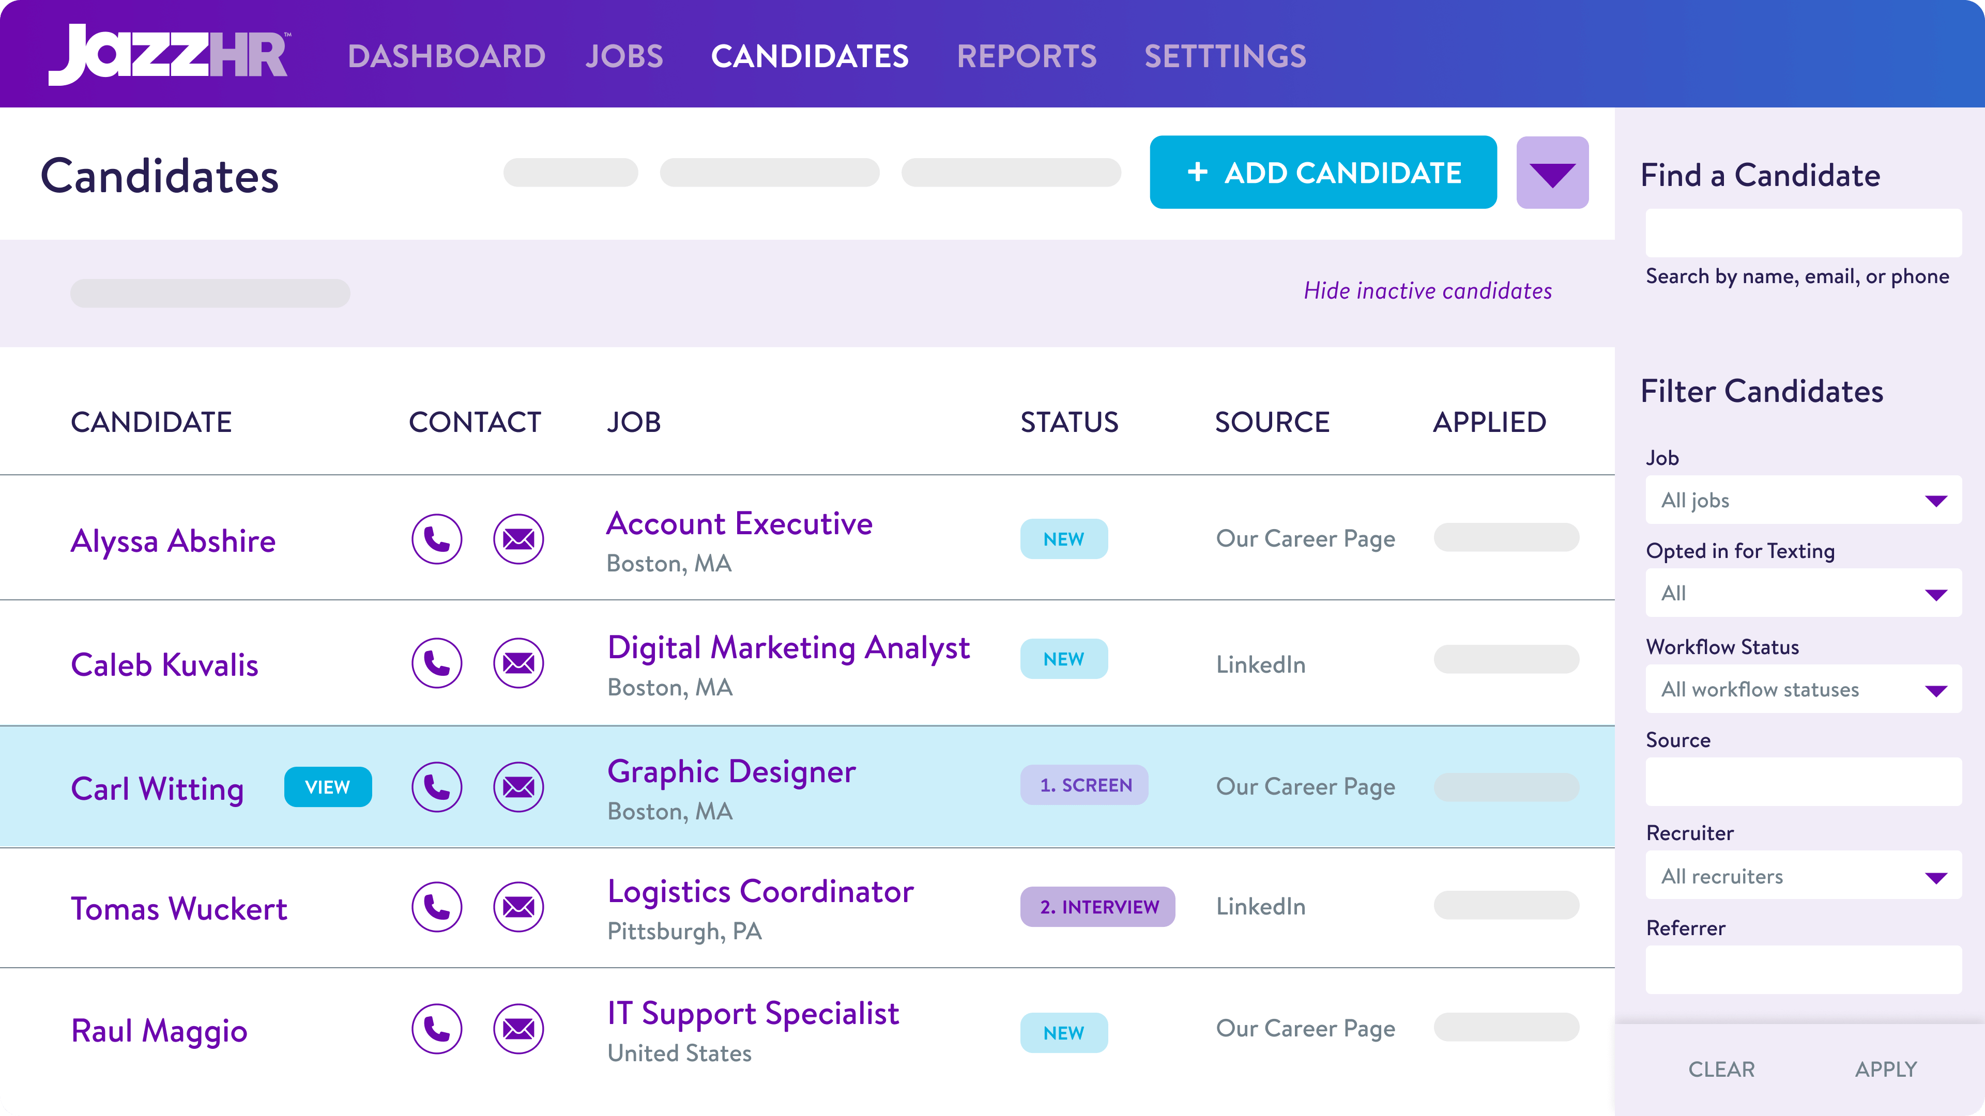Call Tomas Wuckert with phone icon
This screenshot has height=1116, width=1985.
point(437,907)
